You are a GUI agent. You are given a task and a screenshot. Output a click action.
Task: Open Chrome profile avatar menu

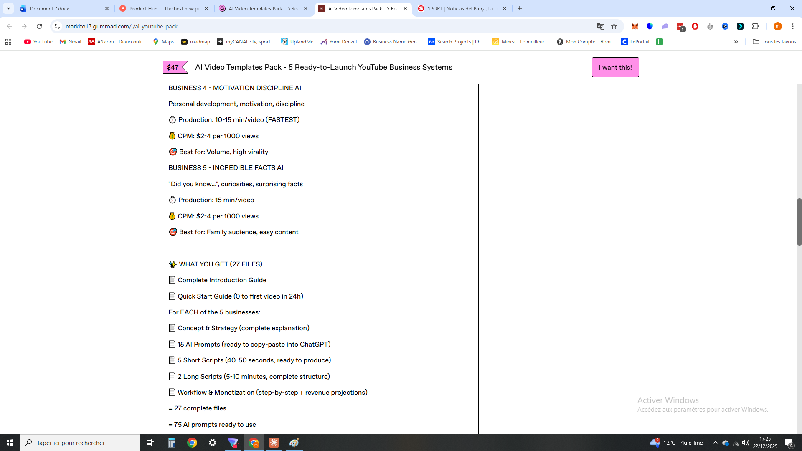point(777,26)
